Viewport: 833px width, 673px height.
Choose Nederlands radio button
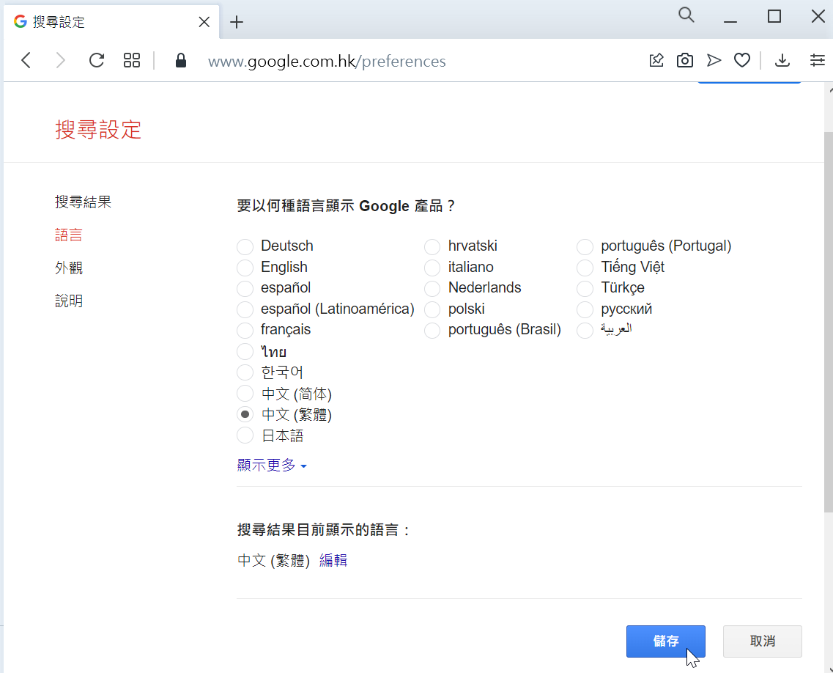(432, 288)
